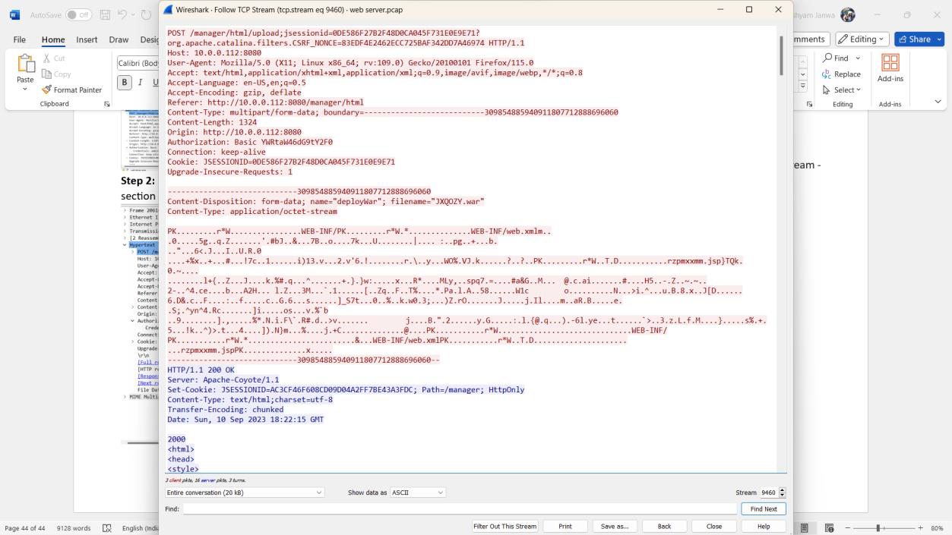Toggle Bold formatting button

pyautogui.click(x=125, y=83)
